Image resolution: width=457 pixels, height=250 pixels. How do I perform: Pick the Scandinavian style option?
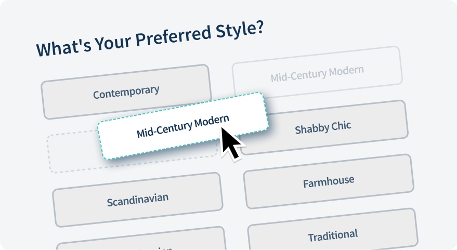coord(138,200)
